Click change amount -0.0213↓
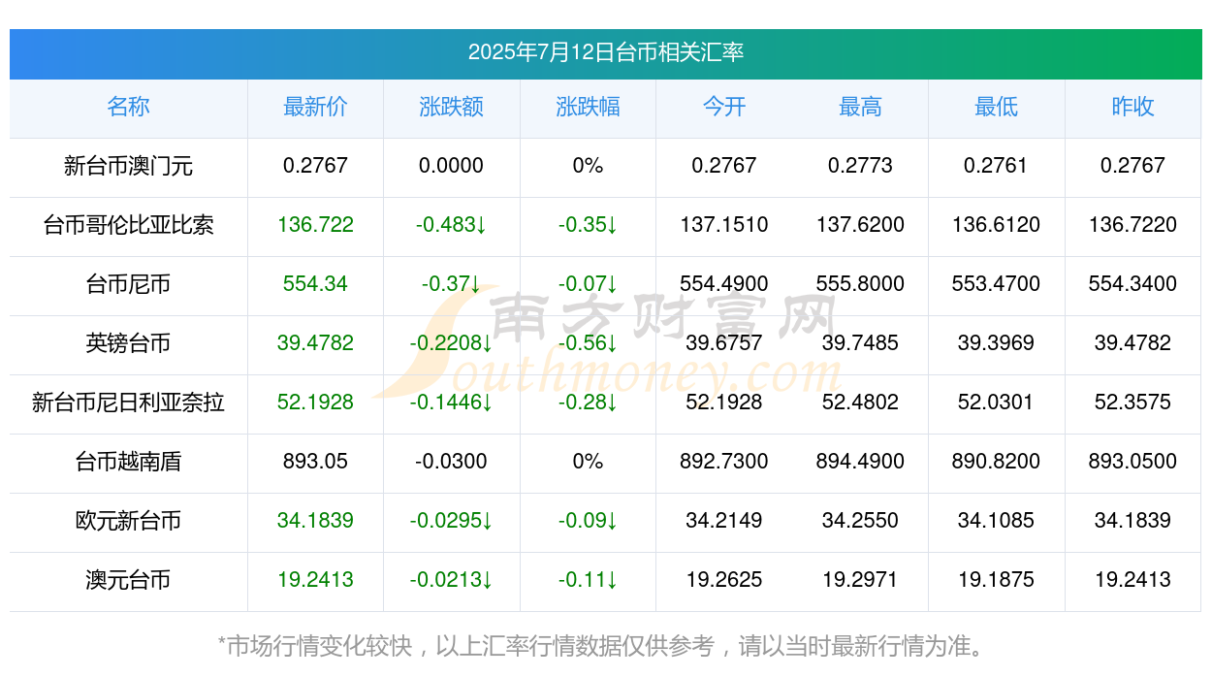Image resolution: width=1212 pixels, height=677 pixels. coord(452,580)
